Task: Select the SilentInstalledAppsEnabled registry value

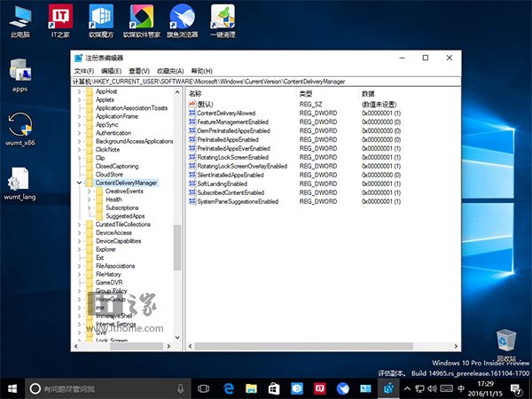Action: pyautogui.click(x=231, y=175)
